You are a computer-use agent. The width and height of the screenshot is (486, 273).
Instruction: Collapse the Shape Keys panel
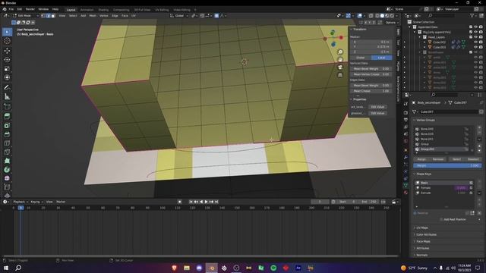[424, 174]
